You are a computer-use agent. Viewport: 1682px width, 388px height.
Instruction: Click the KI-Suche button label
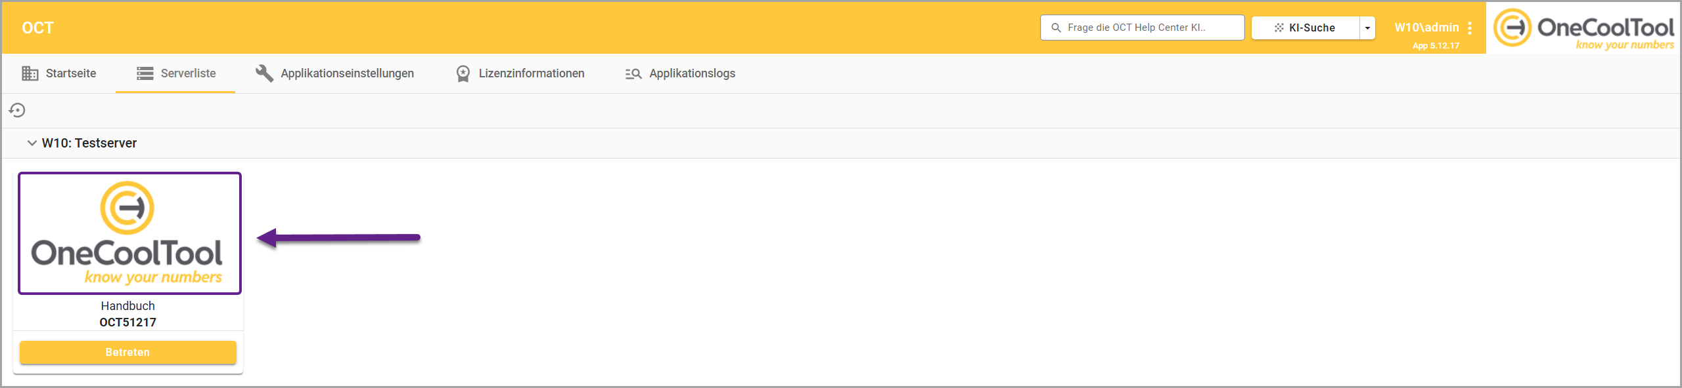coord(1311,28)
